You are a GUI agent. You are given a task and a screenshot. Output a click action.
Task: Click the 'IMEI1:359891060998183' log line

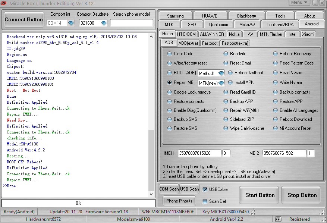[31, 78]
